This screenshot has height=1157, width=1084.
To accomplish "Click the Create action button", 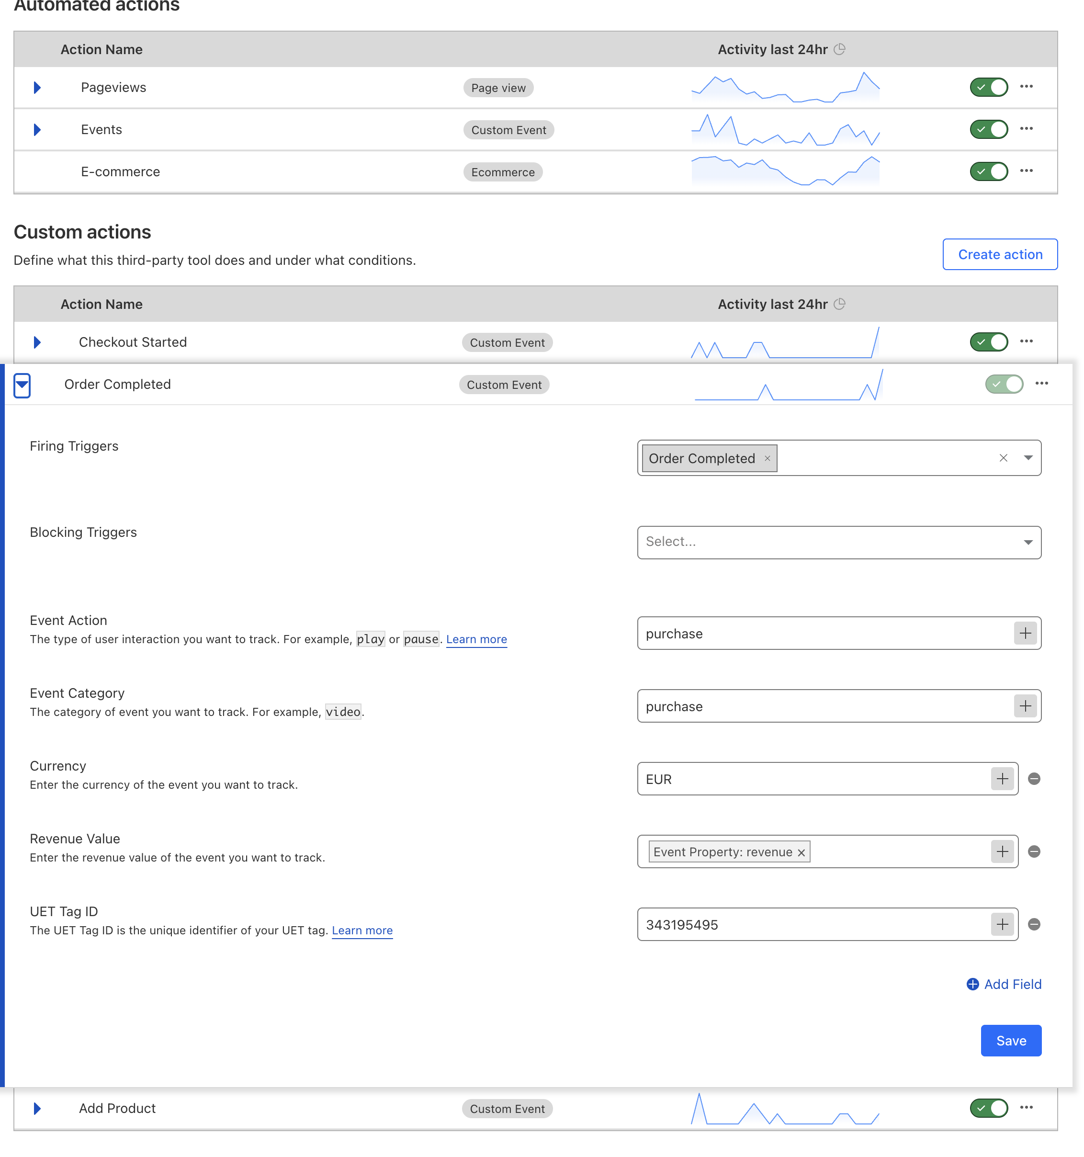I will coord(999,254).
